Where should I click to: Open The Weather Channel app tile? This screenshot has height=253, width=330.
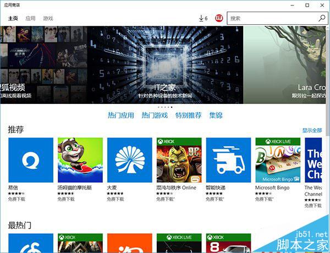[x=313, y=160]
